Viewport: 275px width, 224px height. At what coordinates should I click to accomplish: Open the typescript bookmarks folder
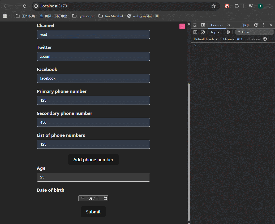[83, 16]
